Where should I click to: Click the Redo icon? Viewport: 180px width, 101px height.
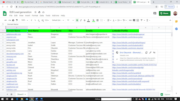point(10,20)
